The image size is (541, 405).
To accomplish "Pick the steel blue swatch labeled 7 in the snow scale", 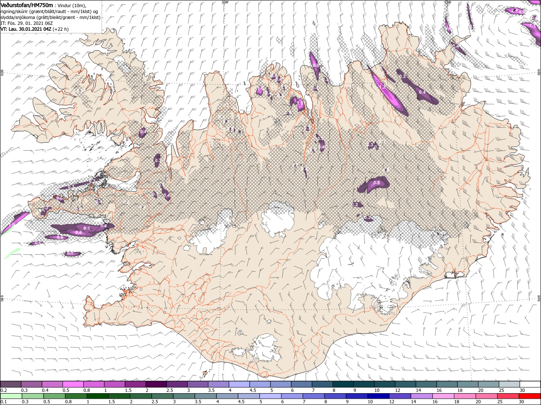I will click(x=322, y=384).
